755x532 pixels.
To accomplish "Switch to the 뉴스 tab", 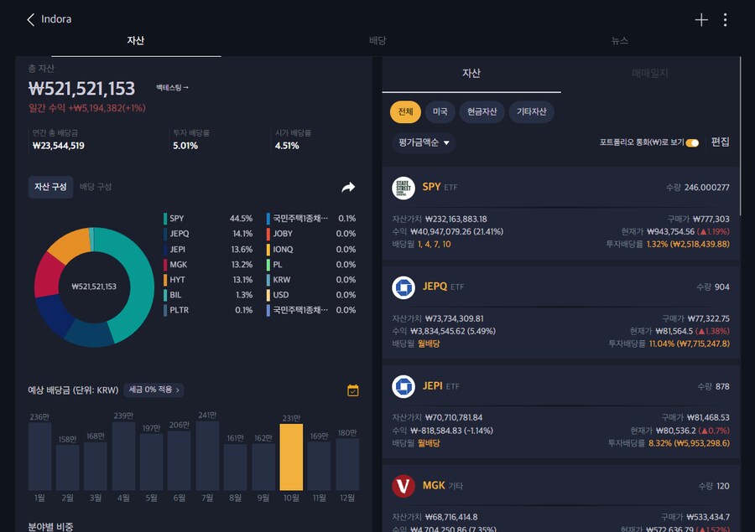I will [x=619, y=40].
